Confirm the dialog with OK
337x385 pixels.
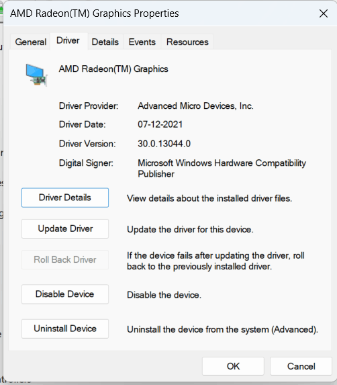point(233,366)
